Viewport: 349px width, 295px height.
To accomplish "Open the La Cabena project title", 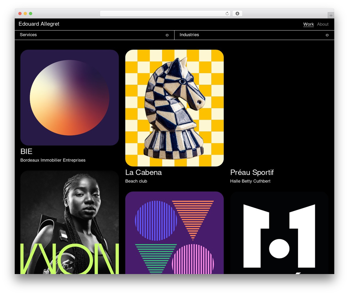I will [143, 172].
